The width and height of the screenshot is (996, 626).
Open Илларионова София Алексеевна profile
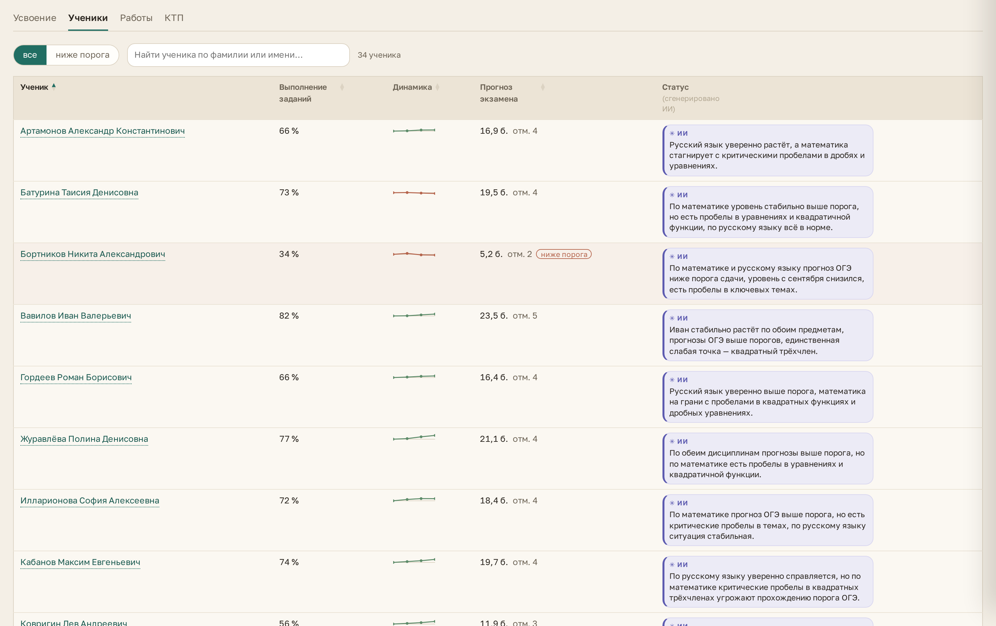[x=90, y=501]
